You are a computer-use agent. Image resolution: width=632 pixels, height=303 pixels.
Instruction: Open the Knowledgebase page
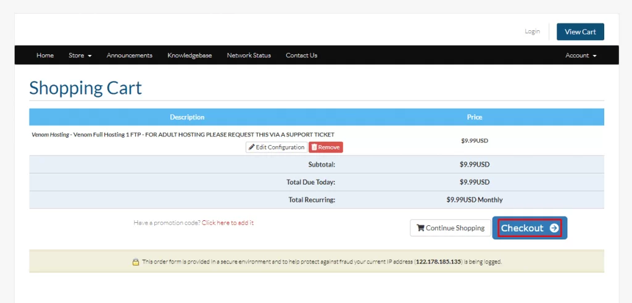[189, 55]
